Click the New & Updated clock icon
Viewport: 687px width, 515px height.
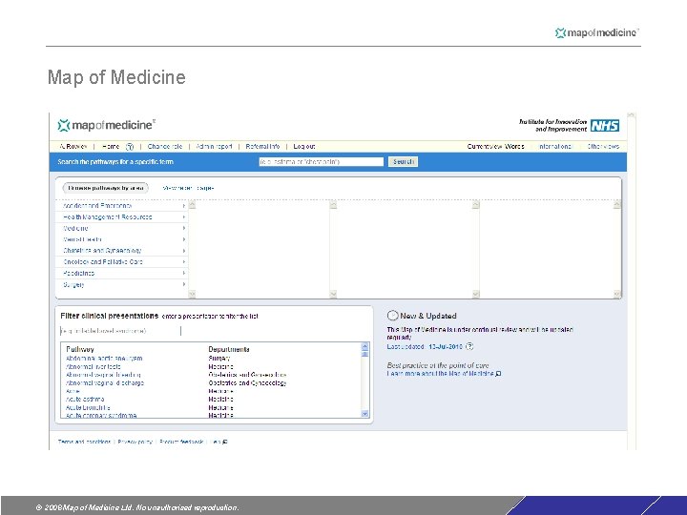pyautogui.click(x=393, y=316)
